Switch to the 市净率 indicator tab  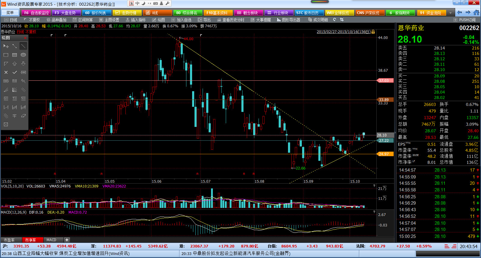click(x=32, y=240)
